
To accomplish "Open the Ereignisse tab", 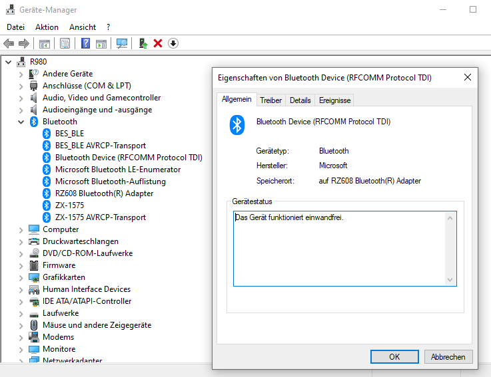I will pyautogui.click(x=334, y=100).
